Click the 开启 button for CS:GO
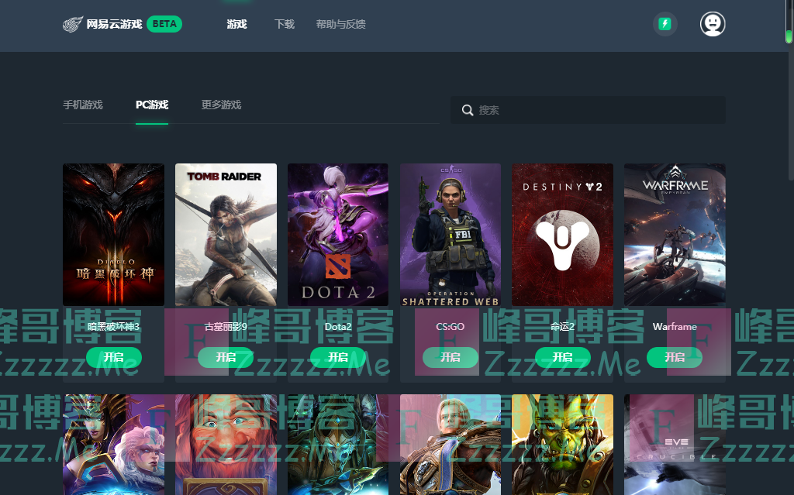This screenshot has height=495, width=794. pos(450,357)
